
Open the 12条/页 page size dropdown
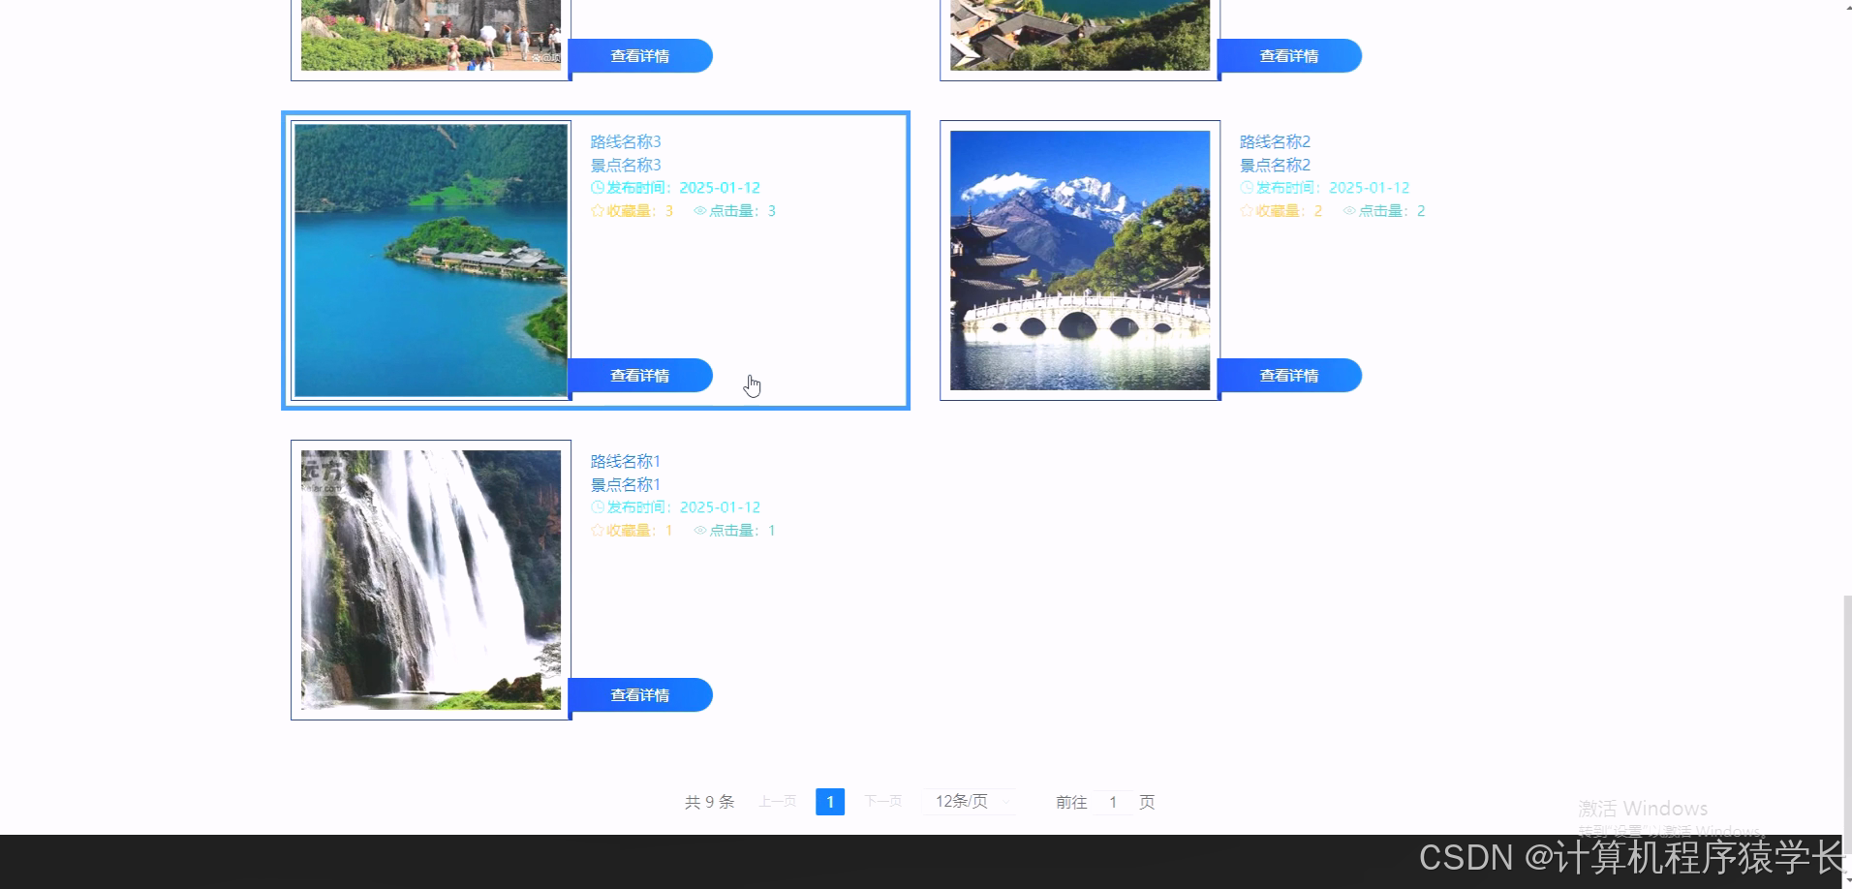(x=969, y=802)
